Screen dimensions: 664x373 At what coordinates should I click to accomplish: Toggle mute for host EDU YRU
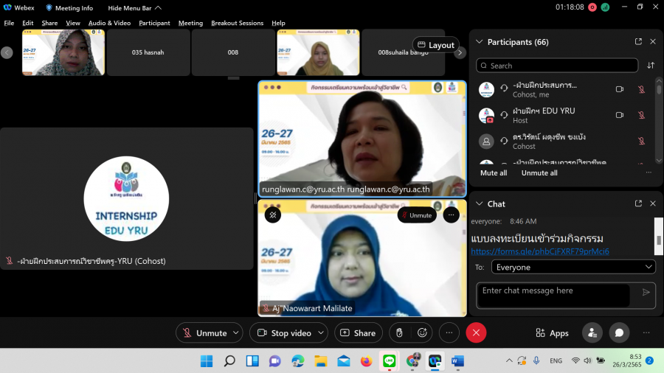point(640,115)
